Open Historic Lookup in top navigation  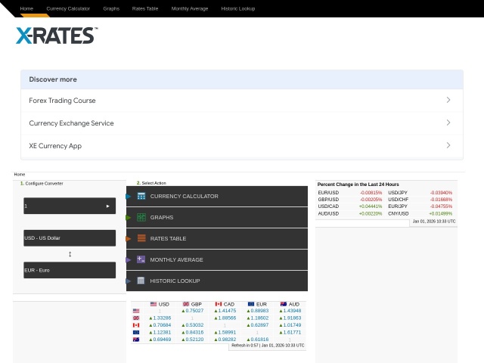pos(238,8)
